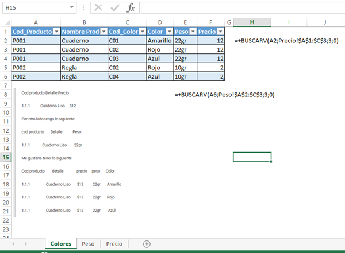This screenshot has height=253, width=345.
Task: Click the 'Por otro lado tengo lo siguiente' text
Action: click(x=48, y=119)
